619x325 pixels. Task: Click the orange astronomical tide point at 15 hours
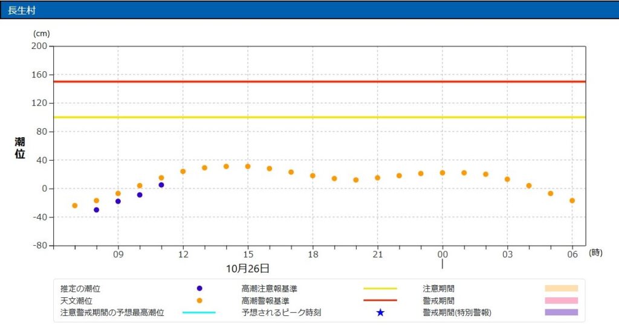248,167
